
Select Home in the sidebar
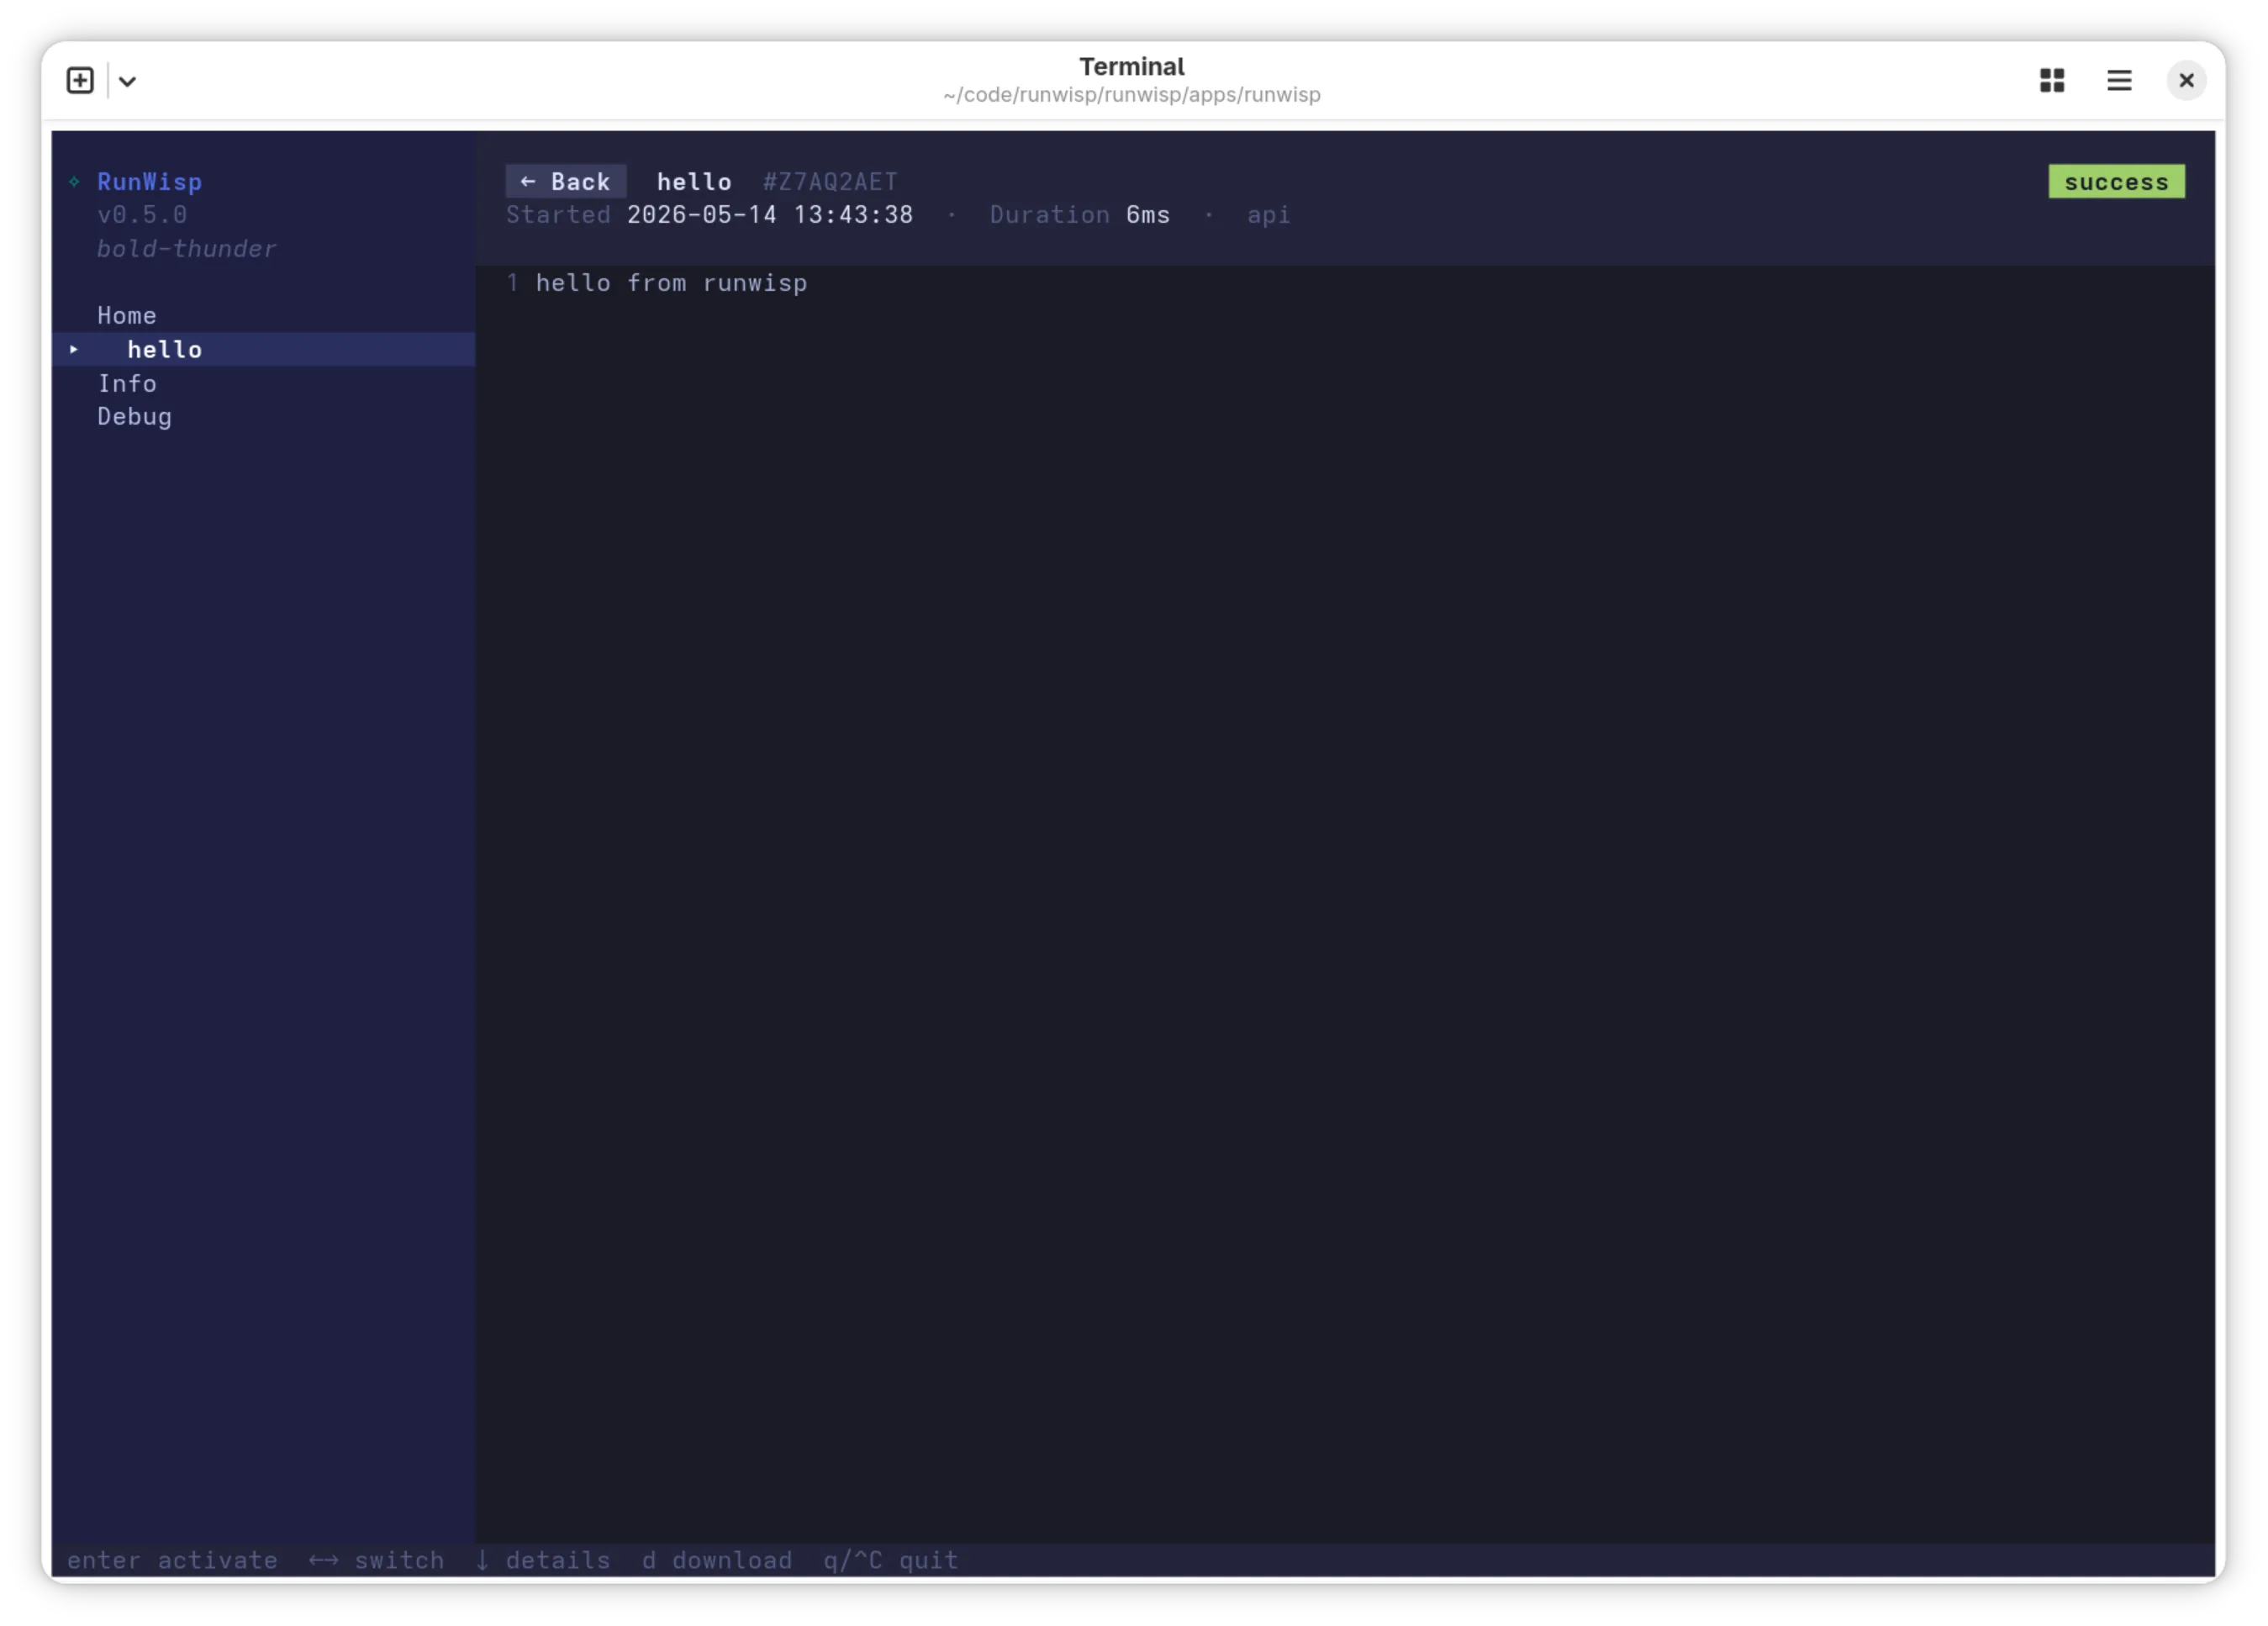(126, 315)
